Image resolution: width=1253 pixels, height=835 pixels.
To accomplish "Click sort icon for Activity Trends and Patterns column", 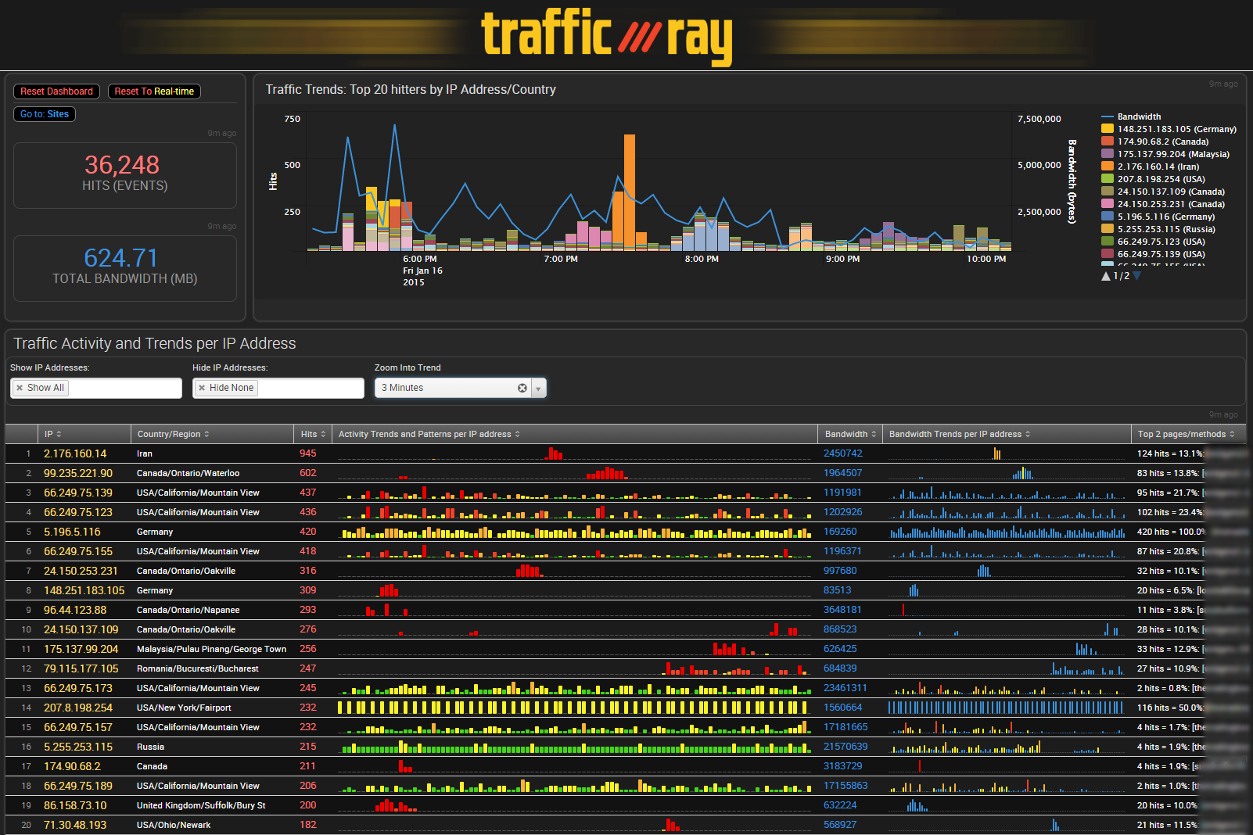I will (517, 434).
